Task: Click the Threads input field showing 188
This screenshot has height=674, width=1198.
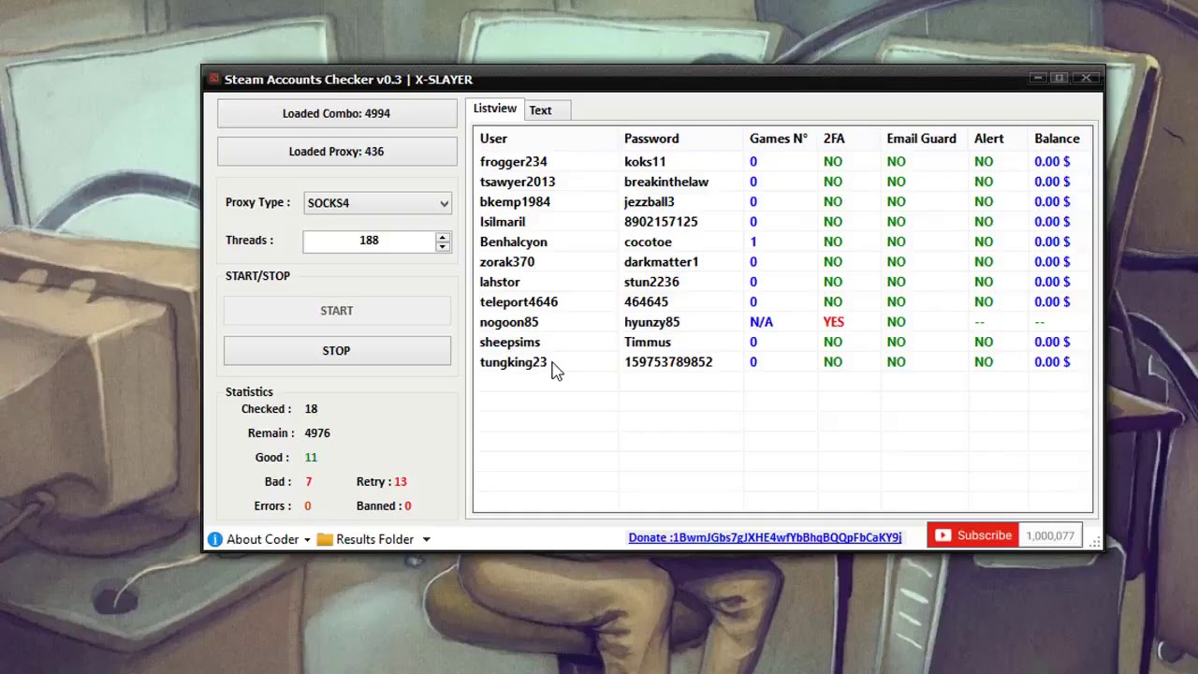Action: pyautogui.click(x=369, y=241)
